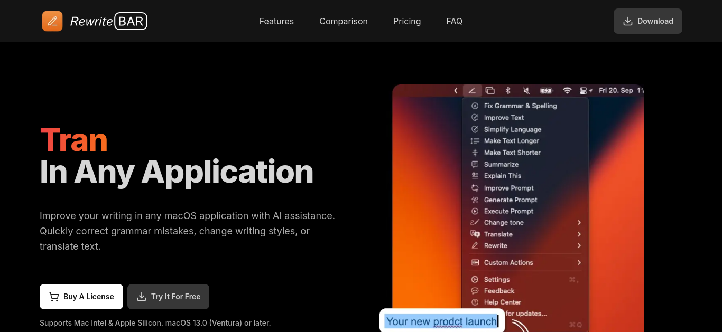Click the Make Text Shorter icon
Image resolution: width=722 pixels, height=332 pixels.
click(475, 153)
